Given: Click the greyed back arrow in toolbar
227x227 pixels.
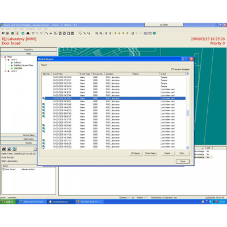Looking at the screenshot, I should [x=137, y=33].
